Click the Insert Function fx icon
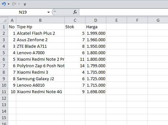 coord(75,12)
